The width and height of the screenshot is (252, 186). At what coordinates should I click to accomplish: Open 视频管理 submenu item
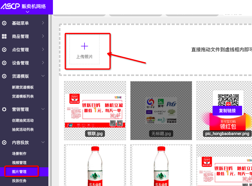point(19,163)
